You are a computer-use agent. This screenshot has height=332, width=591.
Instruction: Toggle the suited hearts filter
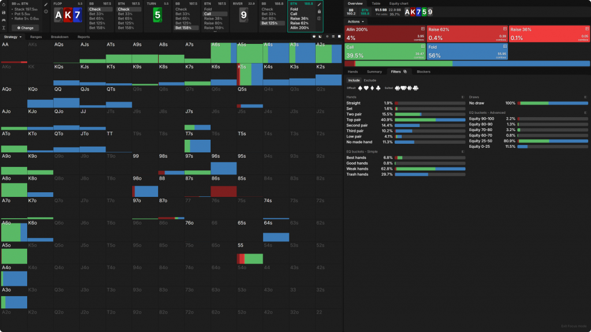(x=403, y=88)
